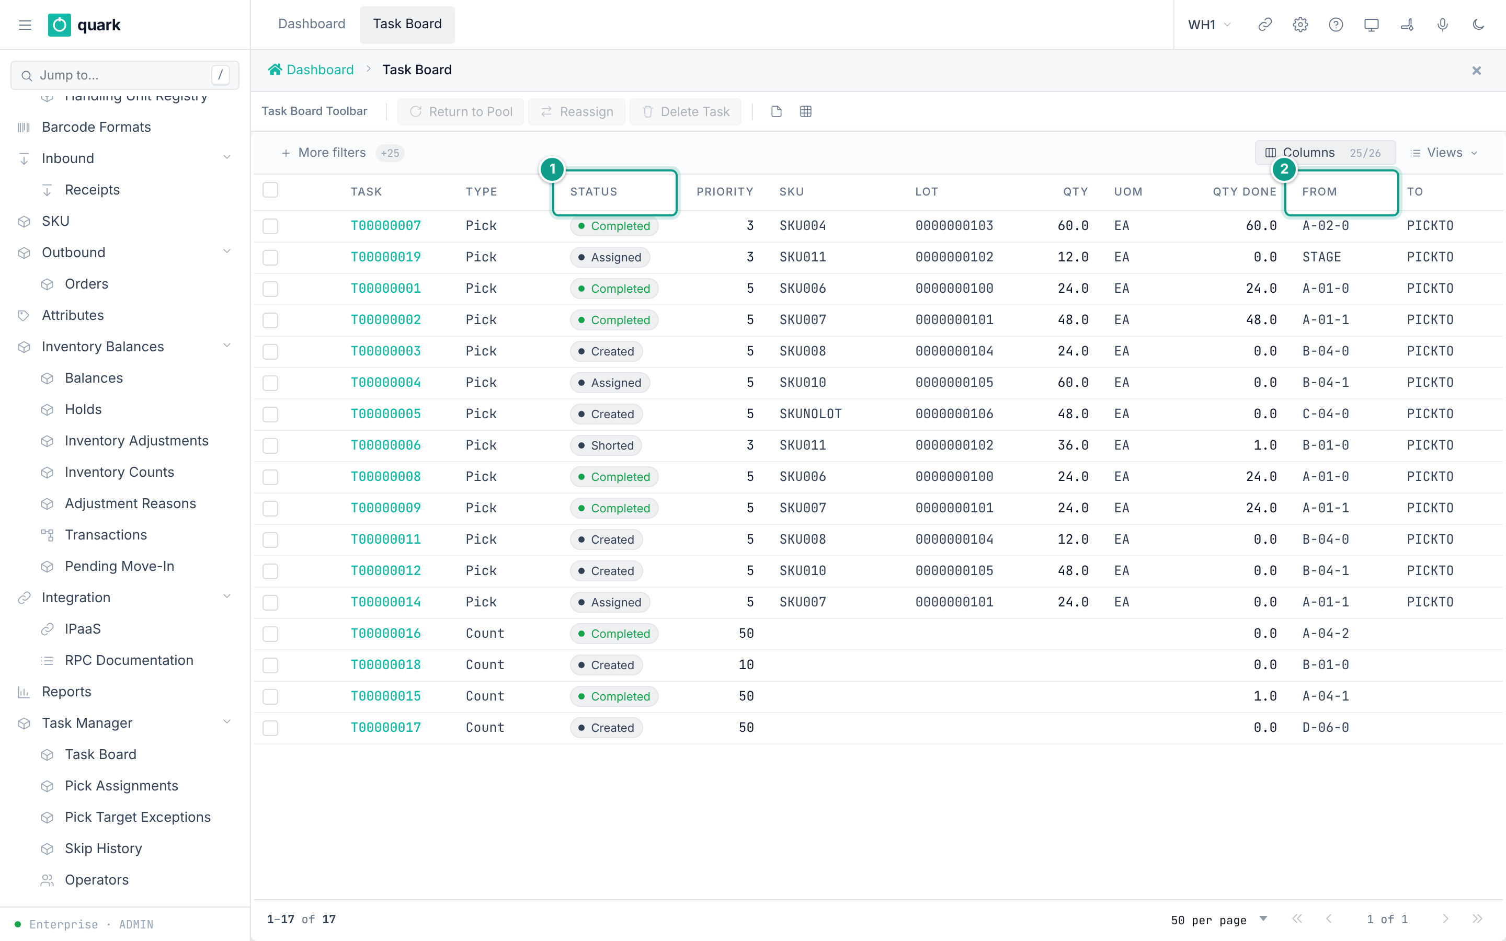
Task: Toggle the hamburger sidebar menu
Action: coord(25,25)
